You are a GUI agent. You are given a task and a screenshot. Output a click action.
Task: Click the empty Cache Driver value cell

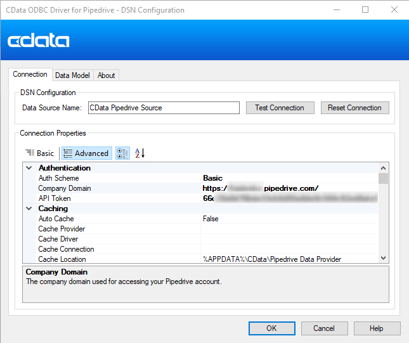[290, 239]
